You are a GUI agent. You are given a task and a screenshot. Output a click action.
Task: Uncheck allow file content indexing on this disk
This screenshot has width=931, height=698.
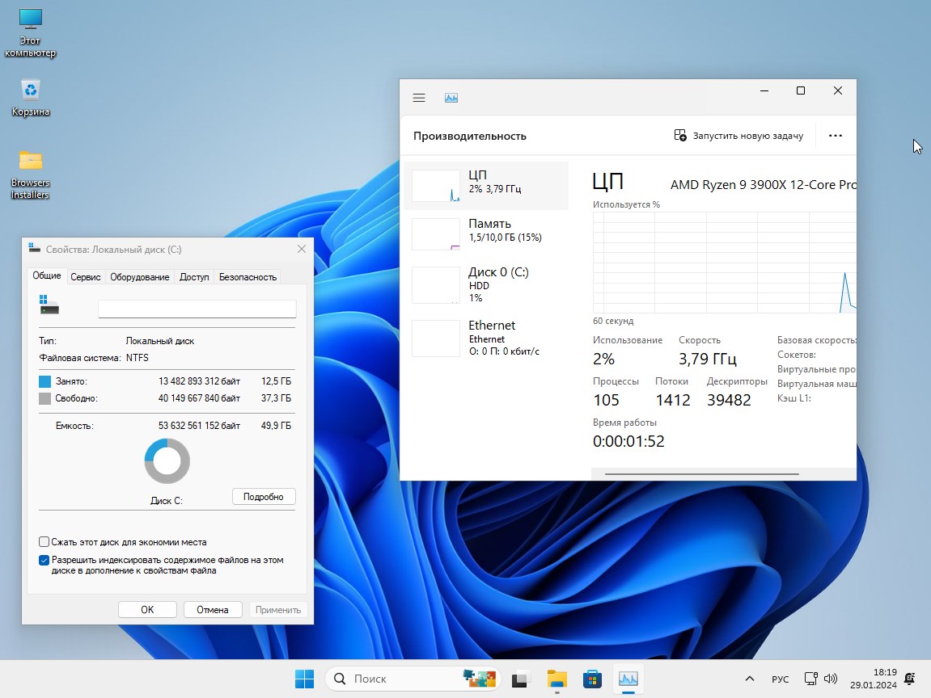point(44,560)
